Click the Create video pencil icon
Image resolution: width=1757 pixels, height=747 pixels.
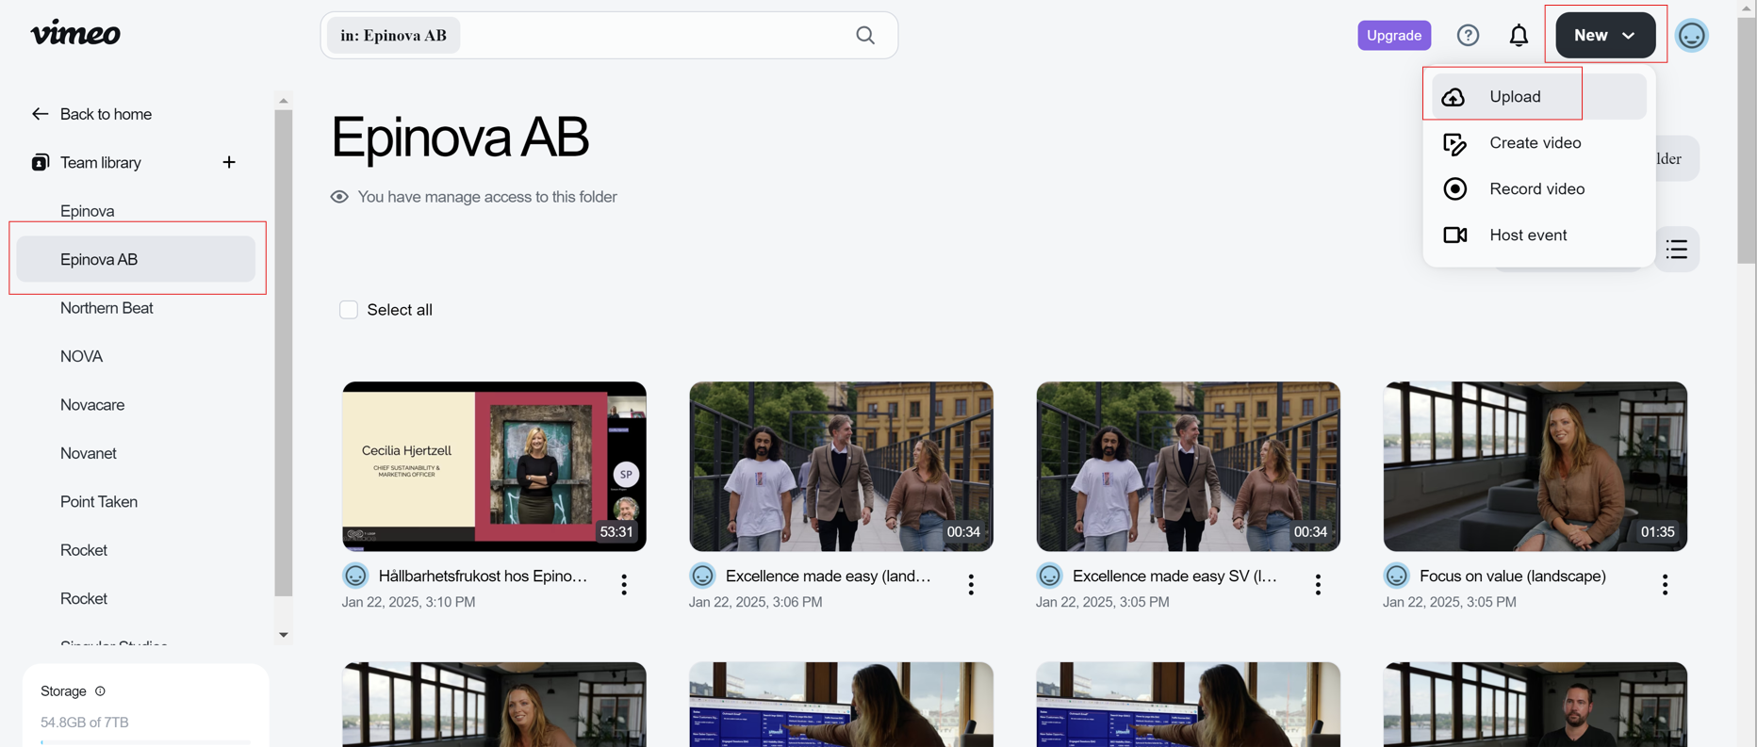pos(1454,143)
